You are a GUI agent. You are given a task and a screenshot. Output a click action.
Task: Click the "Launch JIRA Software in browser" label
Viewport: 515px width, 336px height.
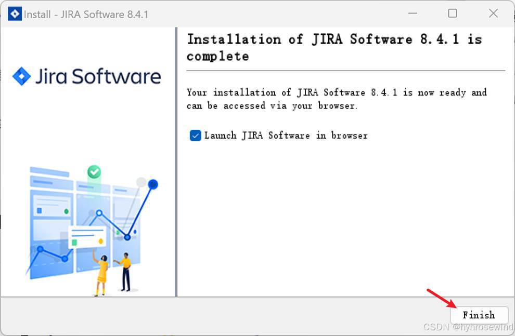286,136
